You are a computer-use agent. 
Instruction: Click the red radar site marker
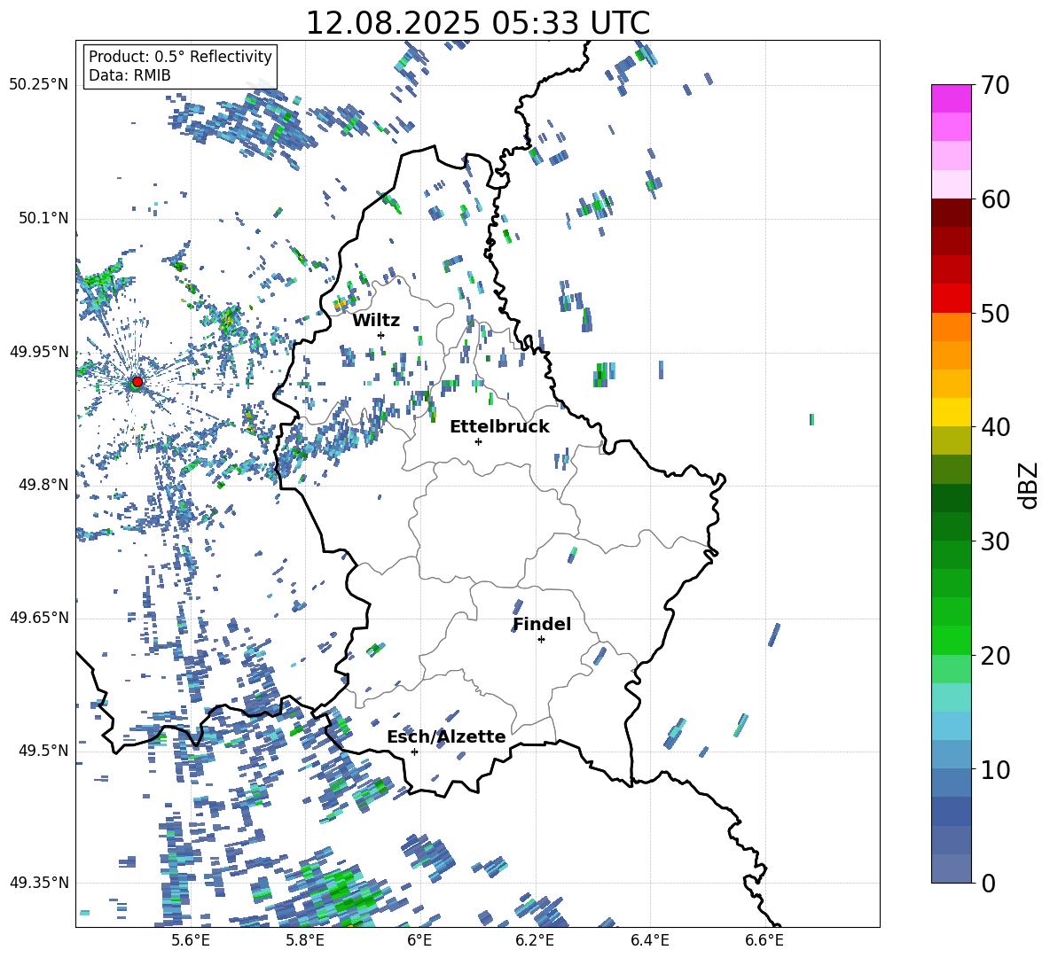pos(137,382)
